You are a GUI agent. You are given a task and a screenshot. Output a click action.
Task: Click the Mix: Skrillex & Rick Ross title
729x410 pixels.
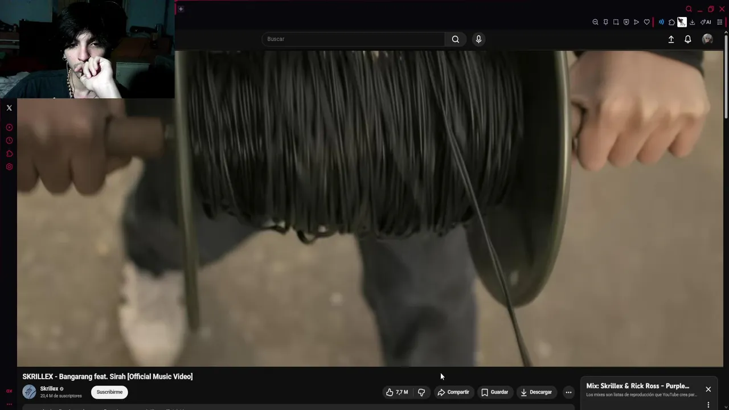(x=638, y=386)
